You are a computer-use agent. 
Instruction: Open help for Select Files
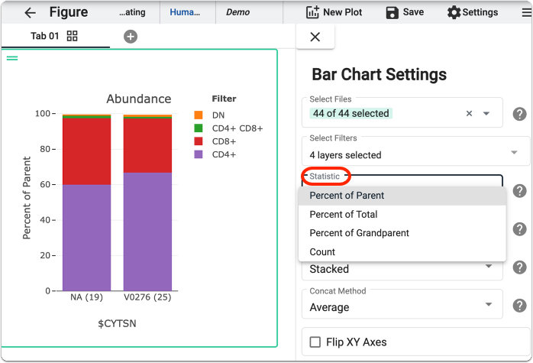click(x=519, y=114)
